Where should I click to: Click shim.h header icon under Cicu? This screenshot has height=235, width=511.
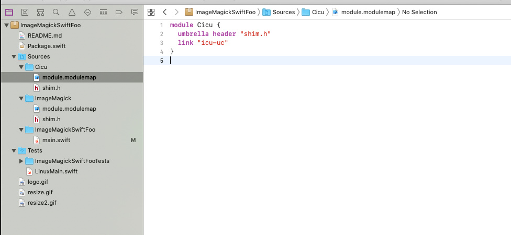point(37,88)
